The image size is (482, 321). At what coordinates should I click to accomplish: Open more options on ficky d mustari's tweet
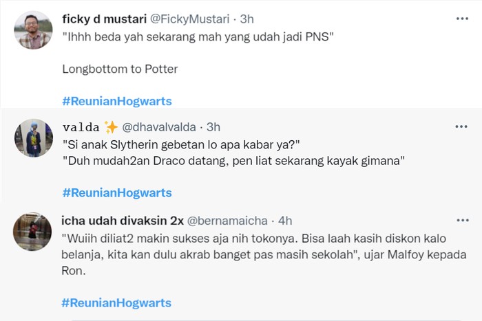click(x=461, y=19)
